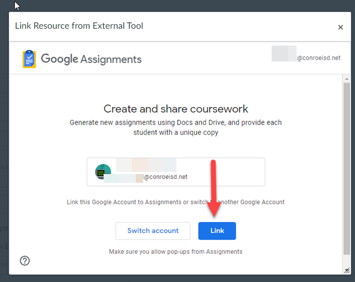Click the 'Link this Google Account' instruction text

[x=175, y=202]
